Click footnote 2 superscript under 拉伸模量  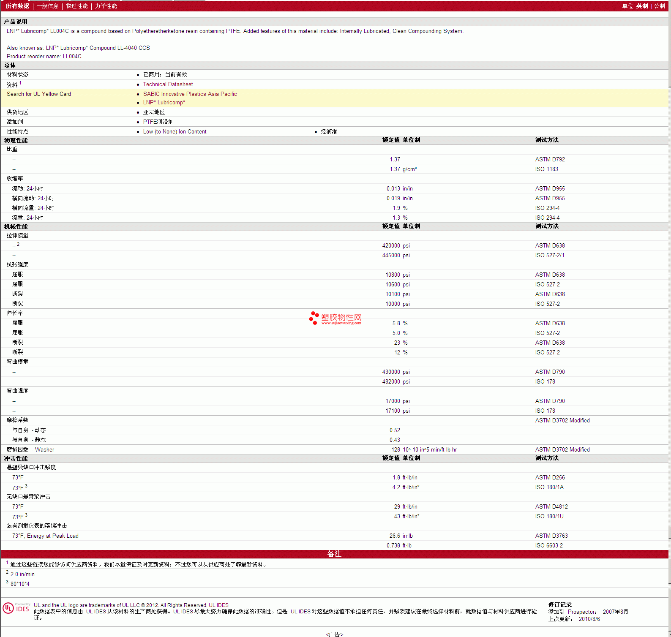pos(18,244)
